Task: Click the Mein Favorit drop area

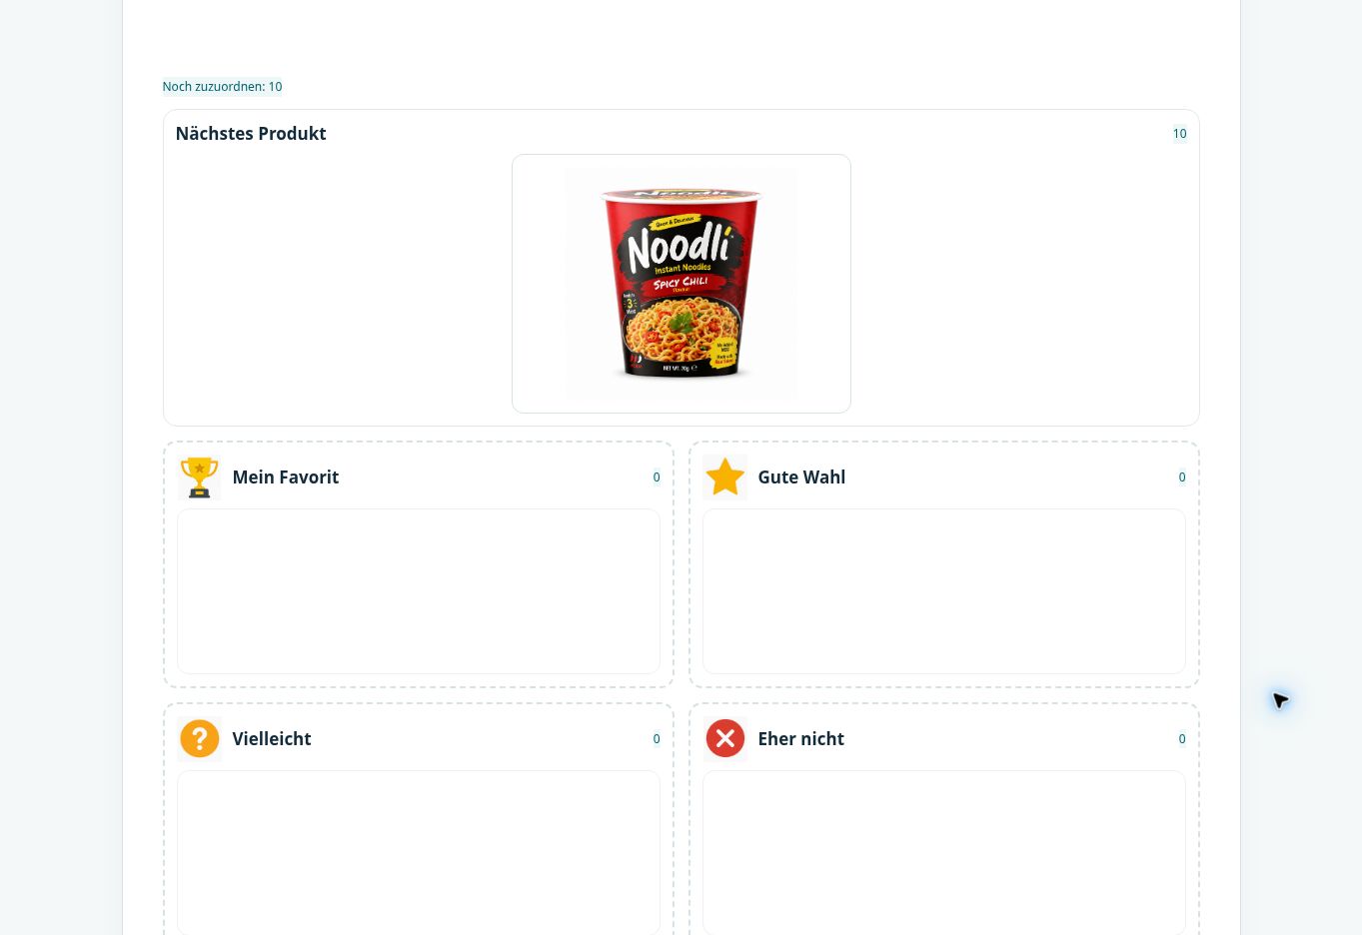Action: [419, 591]
